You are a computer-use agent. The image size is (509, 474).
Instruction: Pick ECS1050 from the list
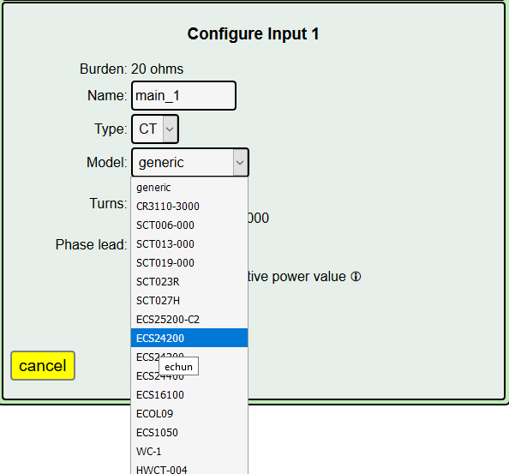(189, 433)
